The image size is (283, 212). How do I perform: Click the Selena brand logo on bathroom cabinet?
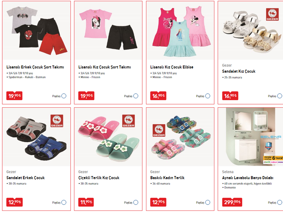pos(271,137)
